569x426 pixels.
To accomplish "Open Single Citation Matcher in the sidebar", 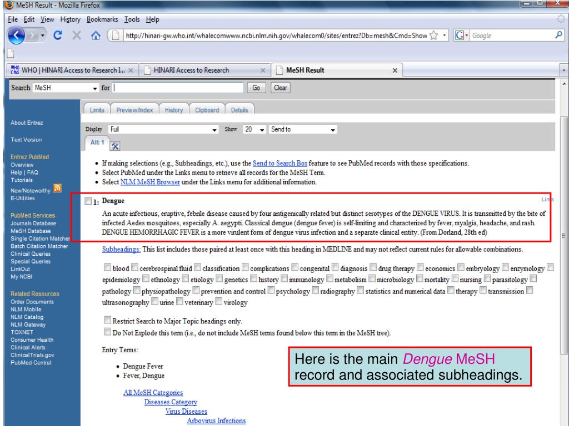I will tap(40, 239).
